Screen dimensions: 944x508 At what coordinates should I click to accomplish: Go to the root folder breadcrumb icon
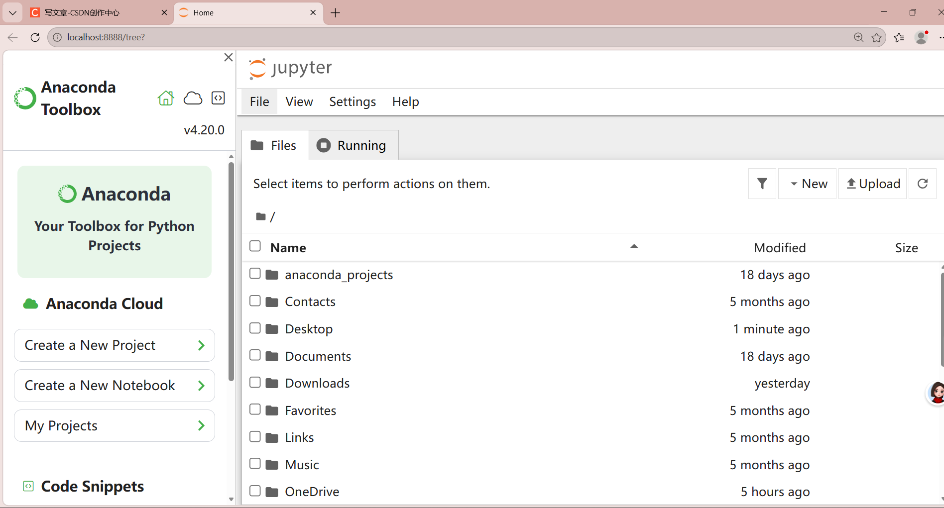tap(261, 216)
